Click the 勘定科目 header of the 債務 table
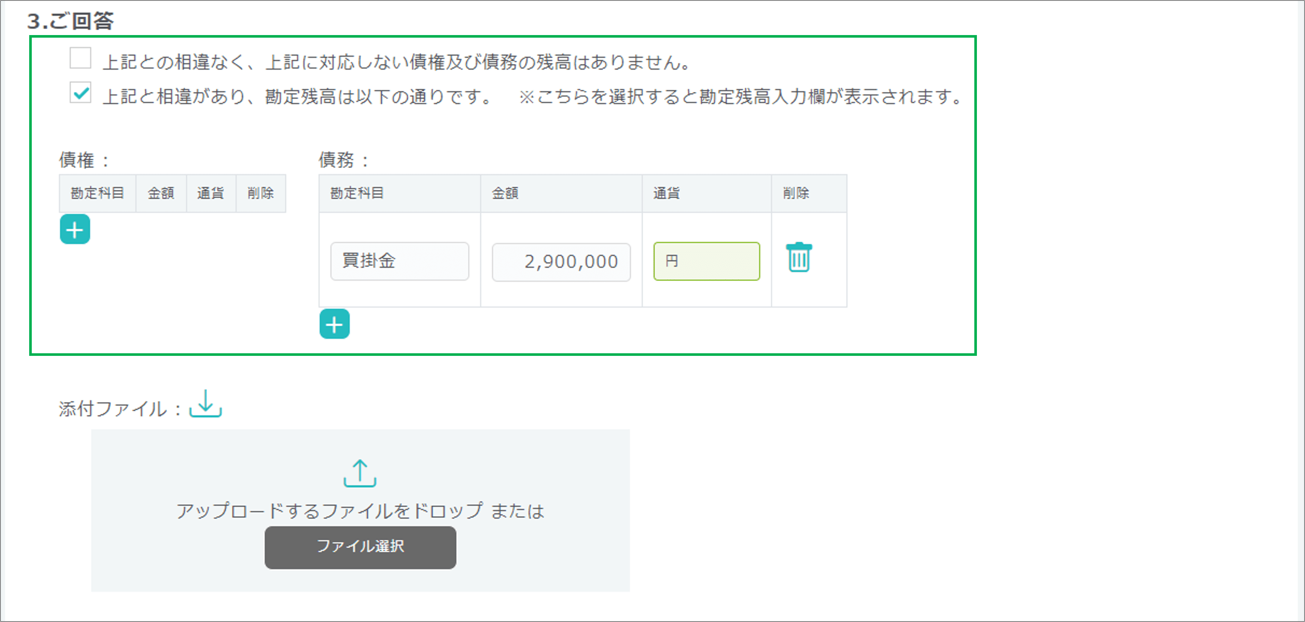The image size is (1305, 622). (356, 193)
